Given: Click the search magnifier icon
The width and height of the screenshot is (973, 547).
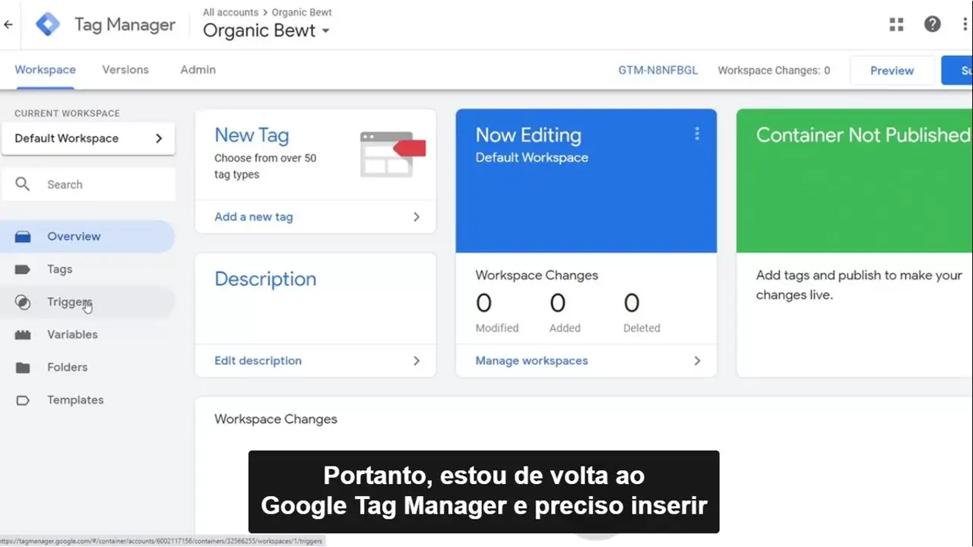Looking at the screenshot, I should tap(23, 184).
